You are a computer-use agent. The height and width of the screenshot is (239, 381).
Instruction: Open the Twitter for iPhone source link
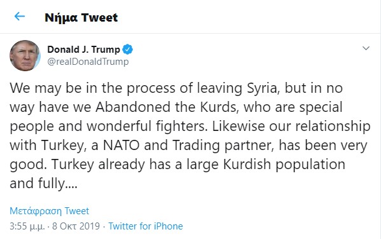click(x=146, y=226)
